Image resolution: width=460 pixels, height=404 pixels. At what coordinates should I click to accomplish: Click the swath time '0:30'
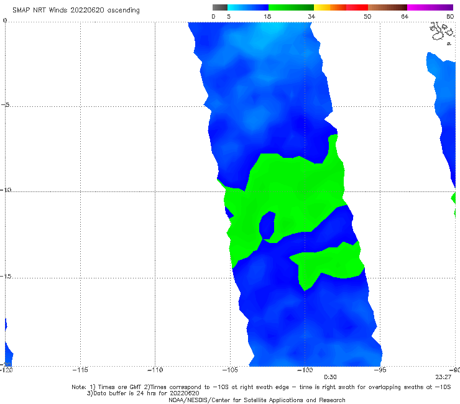click(x=330, y=377)
